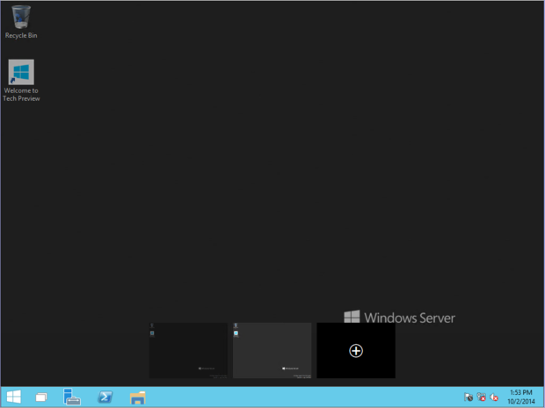Add a new virtual desktop with plus

[356, 350]
